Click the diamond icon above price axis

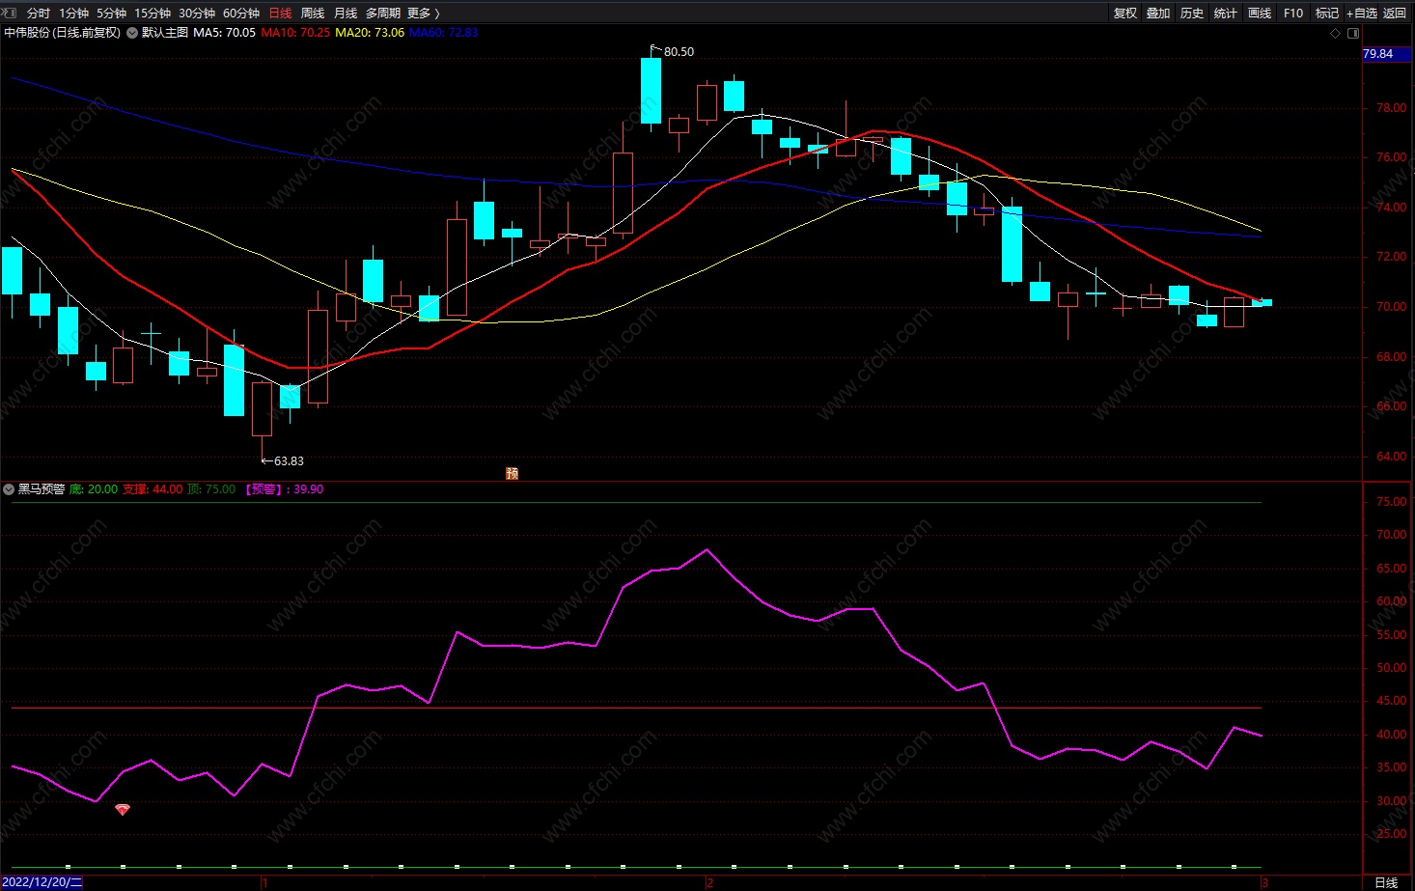pos(1336,33)
